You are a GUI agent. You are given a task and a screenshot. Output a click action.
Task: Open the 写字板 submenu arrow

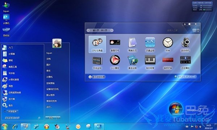point(41,73)
